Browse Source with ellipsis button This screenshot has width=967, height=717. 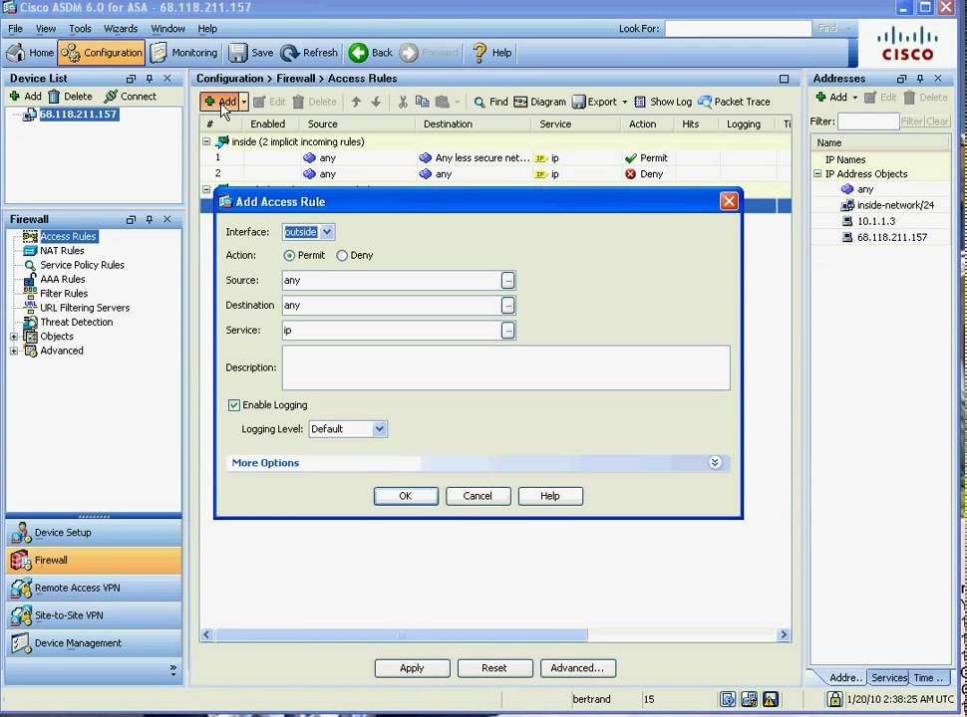tap(507, 280)
